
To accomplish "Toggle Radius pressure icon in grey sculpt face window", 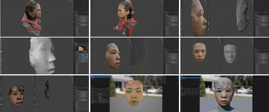I will click(87, 54).
